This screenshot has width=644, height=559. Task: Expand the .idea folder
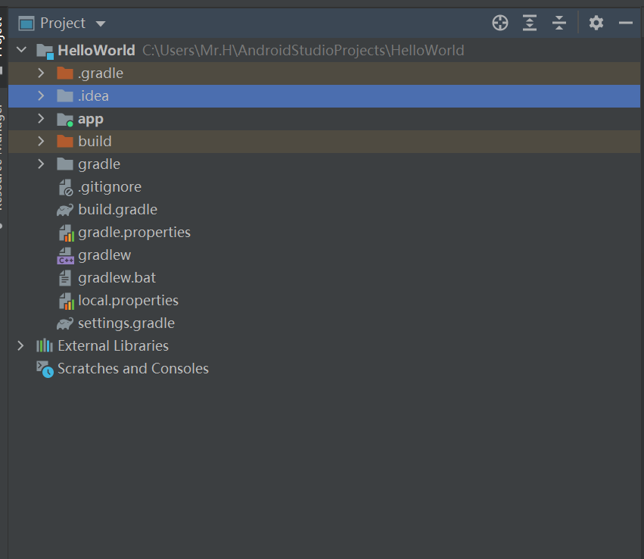(41, 95)
